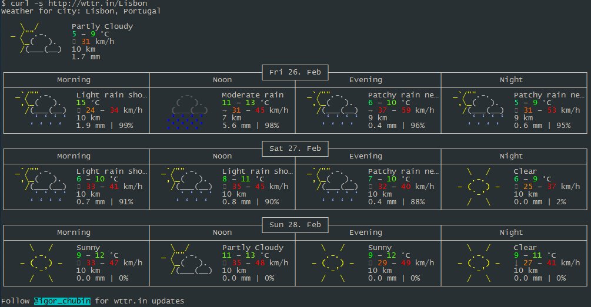Click the Fri Noon moderate rain cloud icon

coord(187,112)
